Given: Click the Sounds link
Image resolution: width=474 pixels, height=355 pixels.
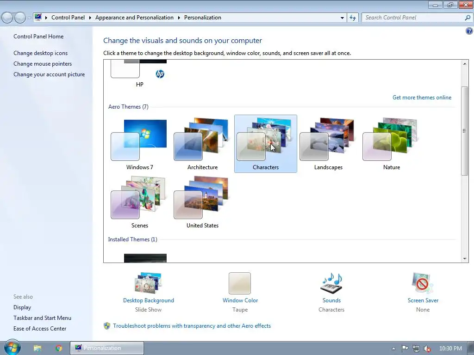Looking at the screenshot, I should click(331, 300).
